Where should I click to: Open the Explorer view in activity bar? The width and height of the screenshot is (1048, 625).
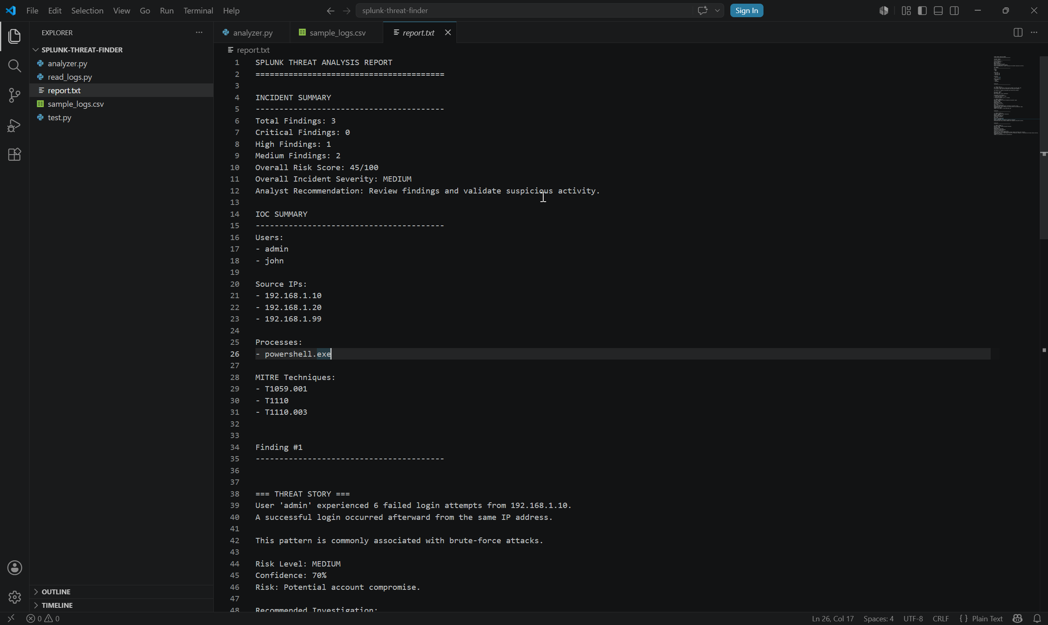[x=14, y=36]
